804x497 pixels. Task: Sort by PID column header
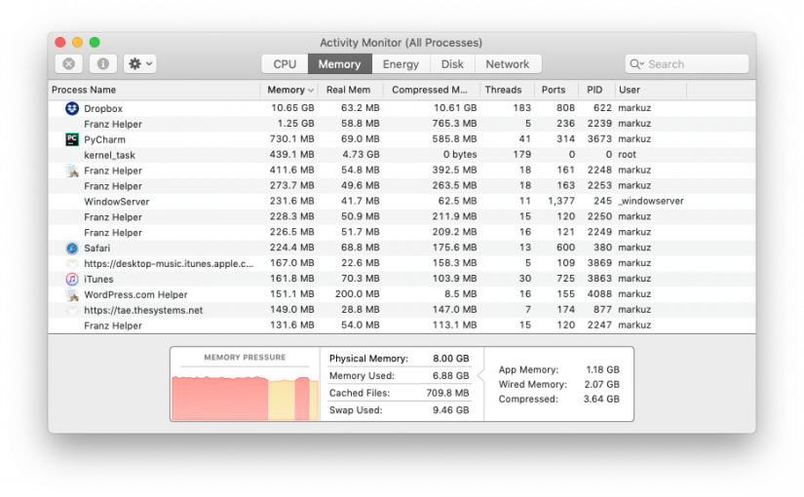tap(594, 90)
